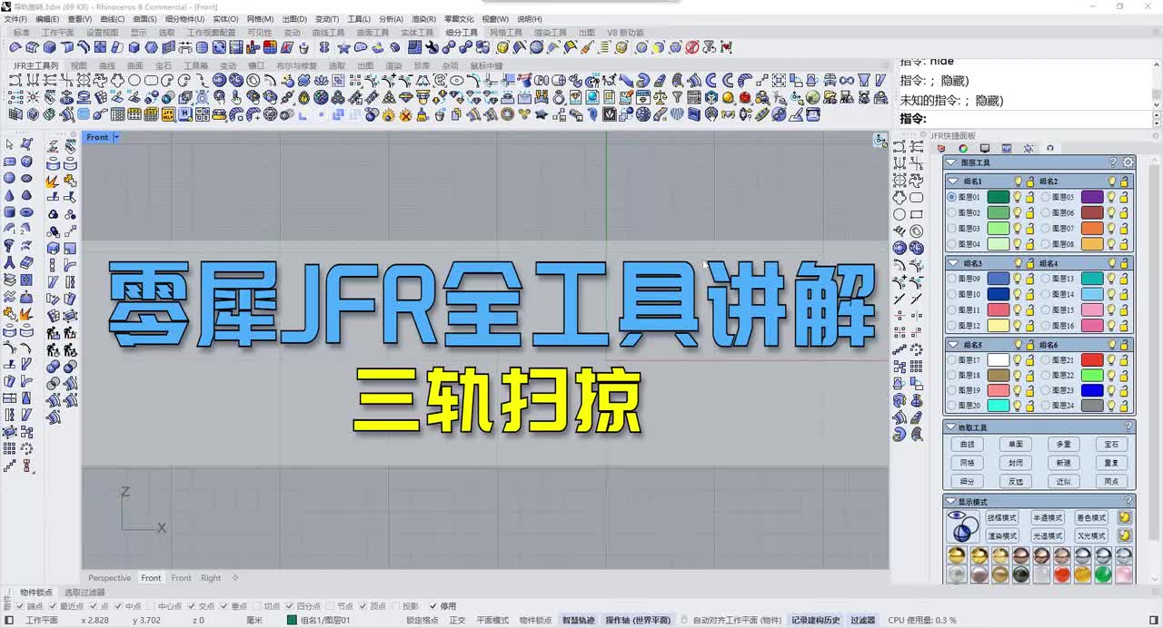Toggle the 组名1 group lightbulb
Viewport: 1163px width, 628px height.
tap(1018, 182)
